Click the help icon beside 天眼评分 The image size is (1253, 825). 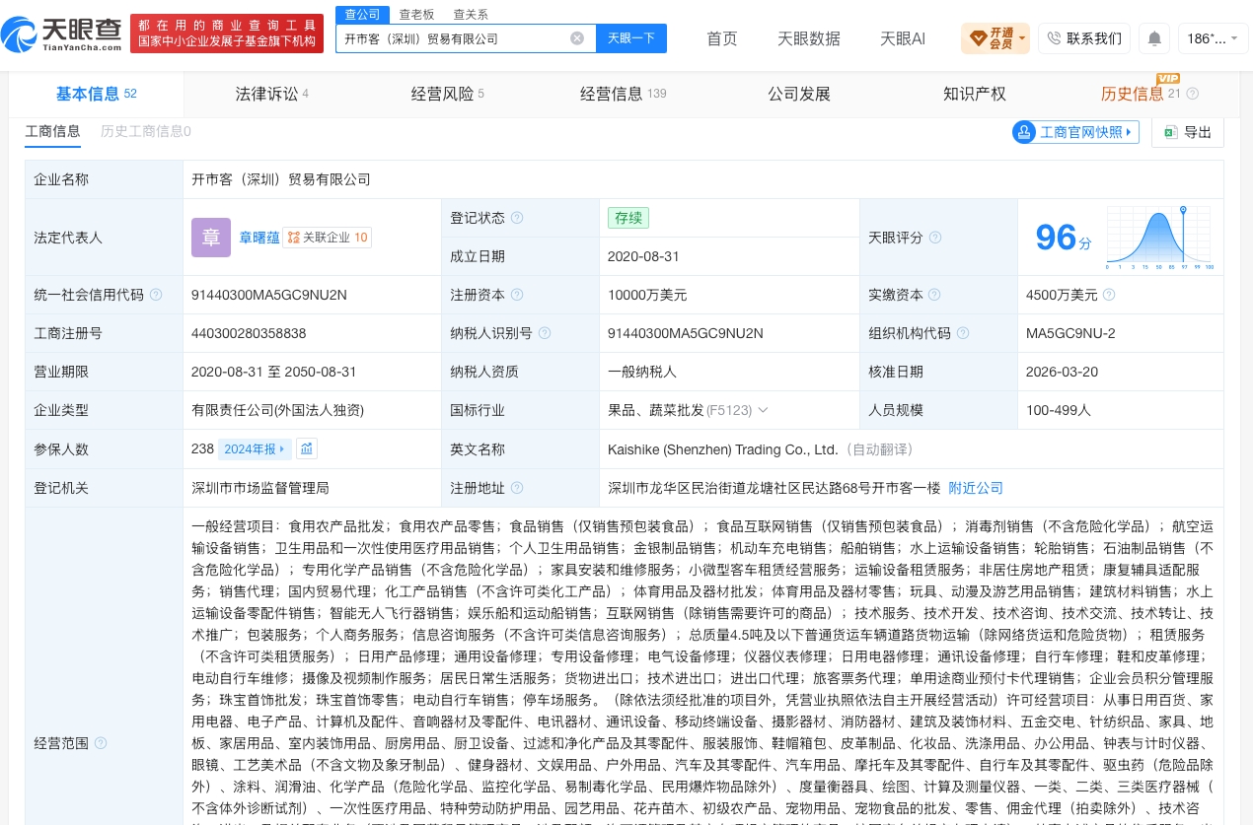[935, 238]
